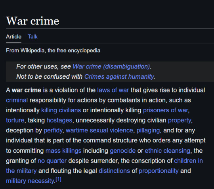
Task: Visit the mass killings link
Action: [63, 151]
